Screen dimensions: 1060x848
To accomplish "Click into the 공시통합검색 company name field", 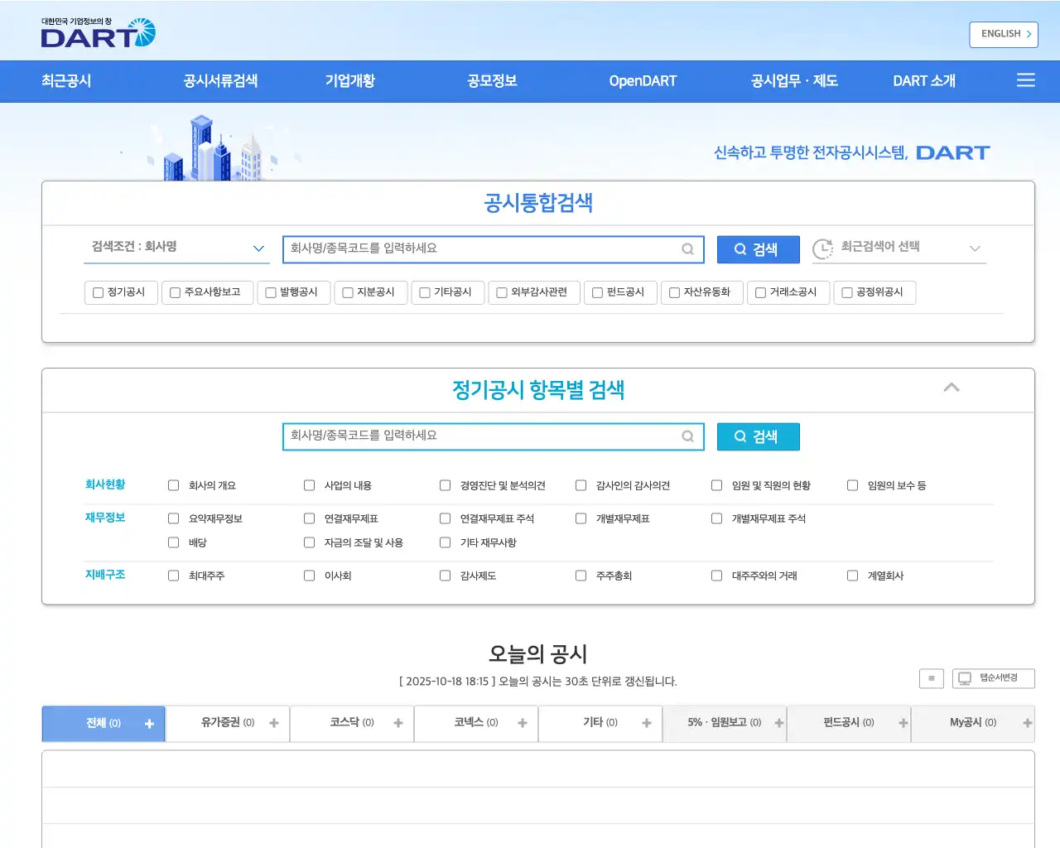I will pos(480,249).
